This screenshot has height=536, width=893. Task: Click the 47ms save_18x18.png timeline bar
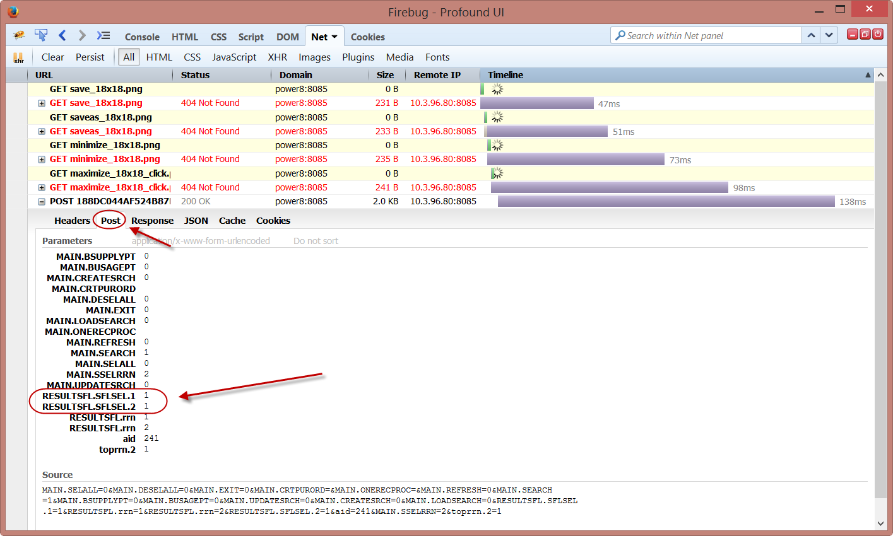(537, 103)
